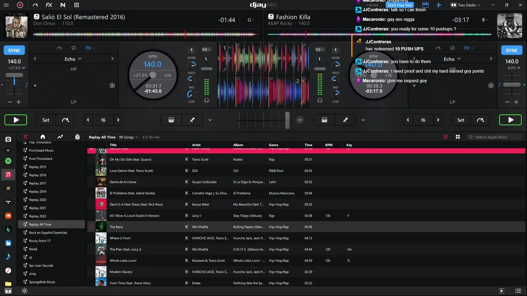Viewport: 527px width, 296px height.
Task: Open the FX panel from the top toolbar
Action: 49,5
